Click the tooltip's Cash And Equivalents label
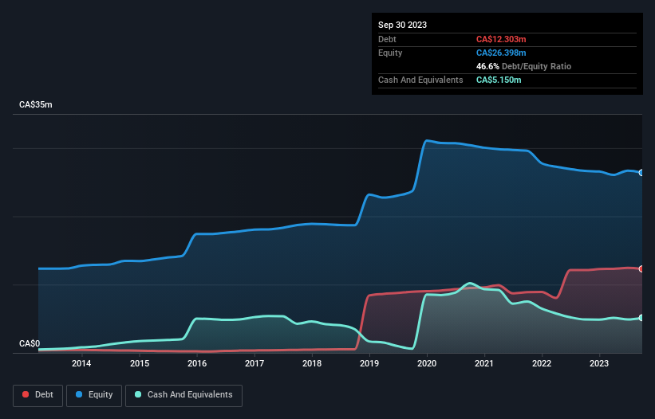655x419 pixels. pyautogui.click(x=420, y=80)
